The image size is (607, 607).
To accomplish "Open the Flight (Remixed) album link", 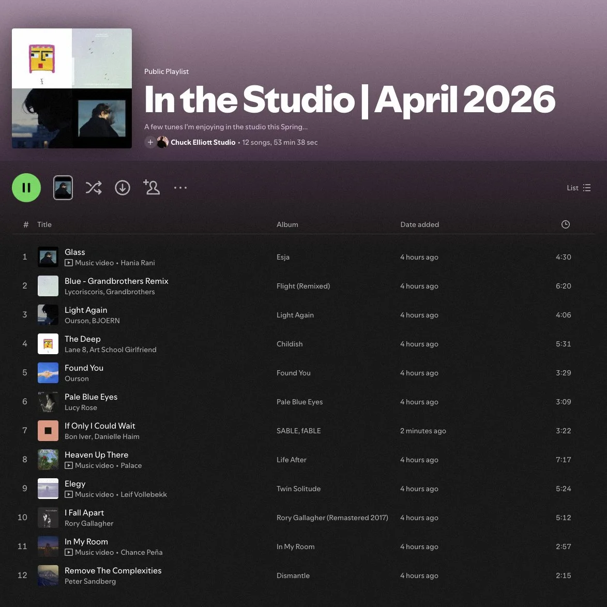I will [303, 286].
